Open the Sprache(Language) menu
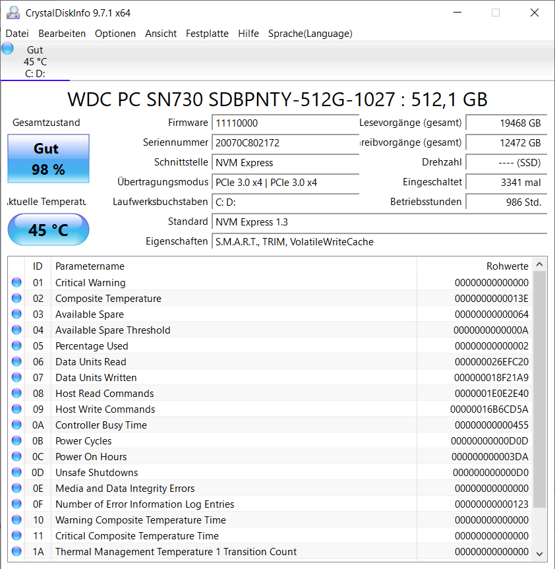The width and height of the screenshot is (555, 569). click(310, 34)
